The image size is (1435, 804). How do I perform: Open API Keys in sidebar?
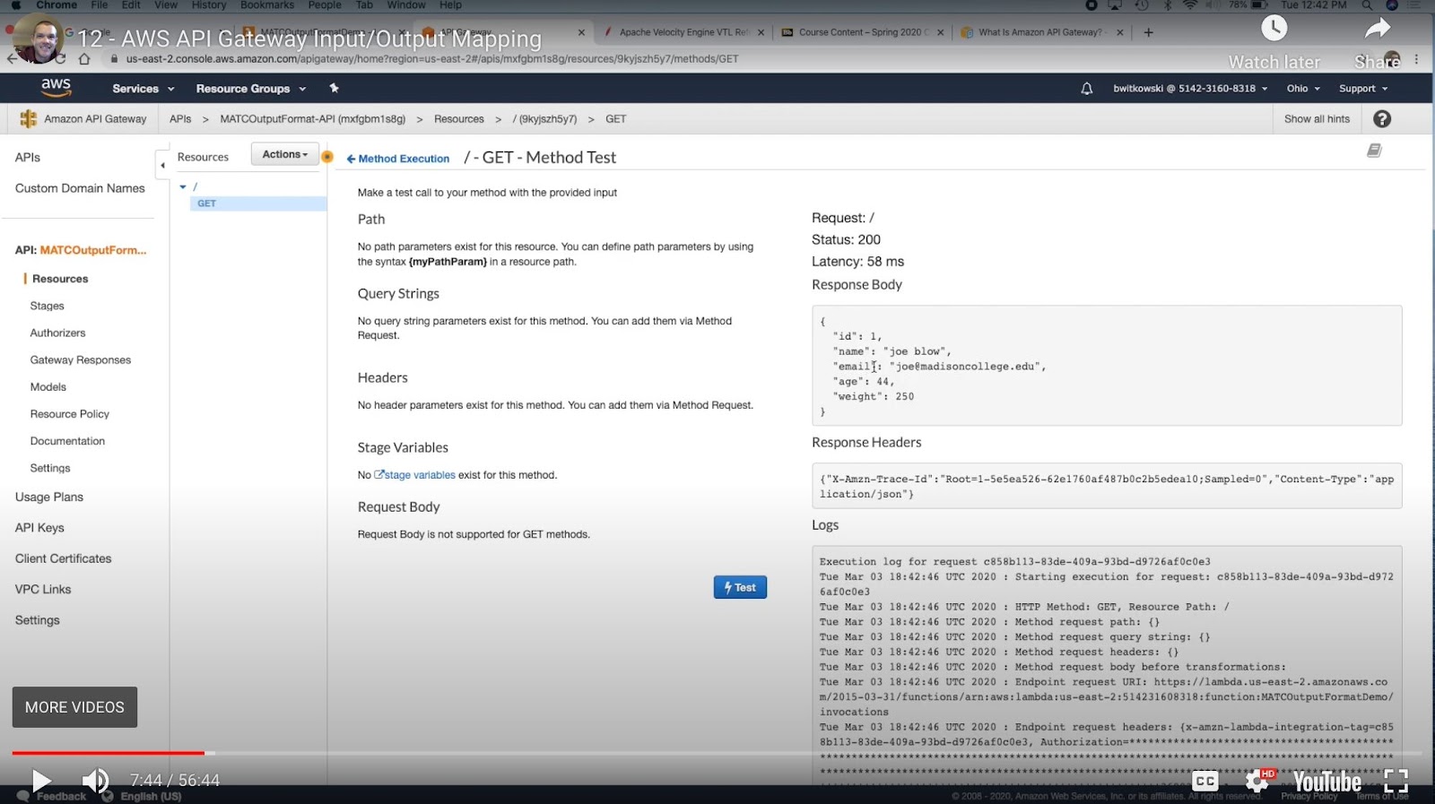click(39, 527)
